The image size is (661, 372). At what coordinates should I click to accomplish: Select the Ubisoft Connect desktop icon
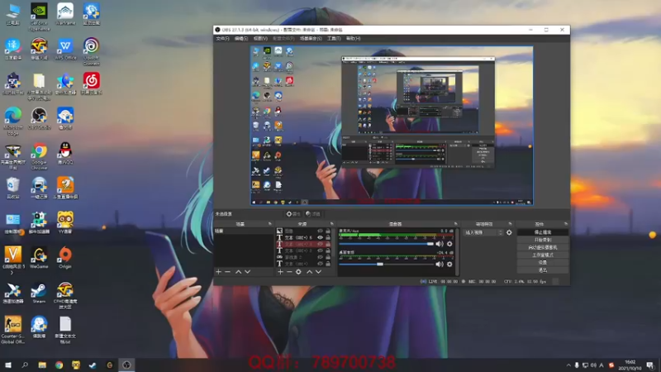[x=92, y=51]
